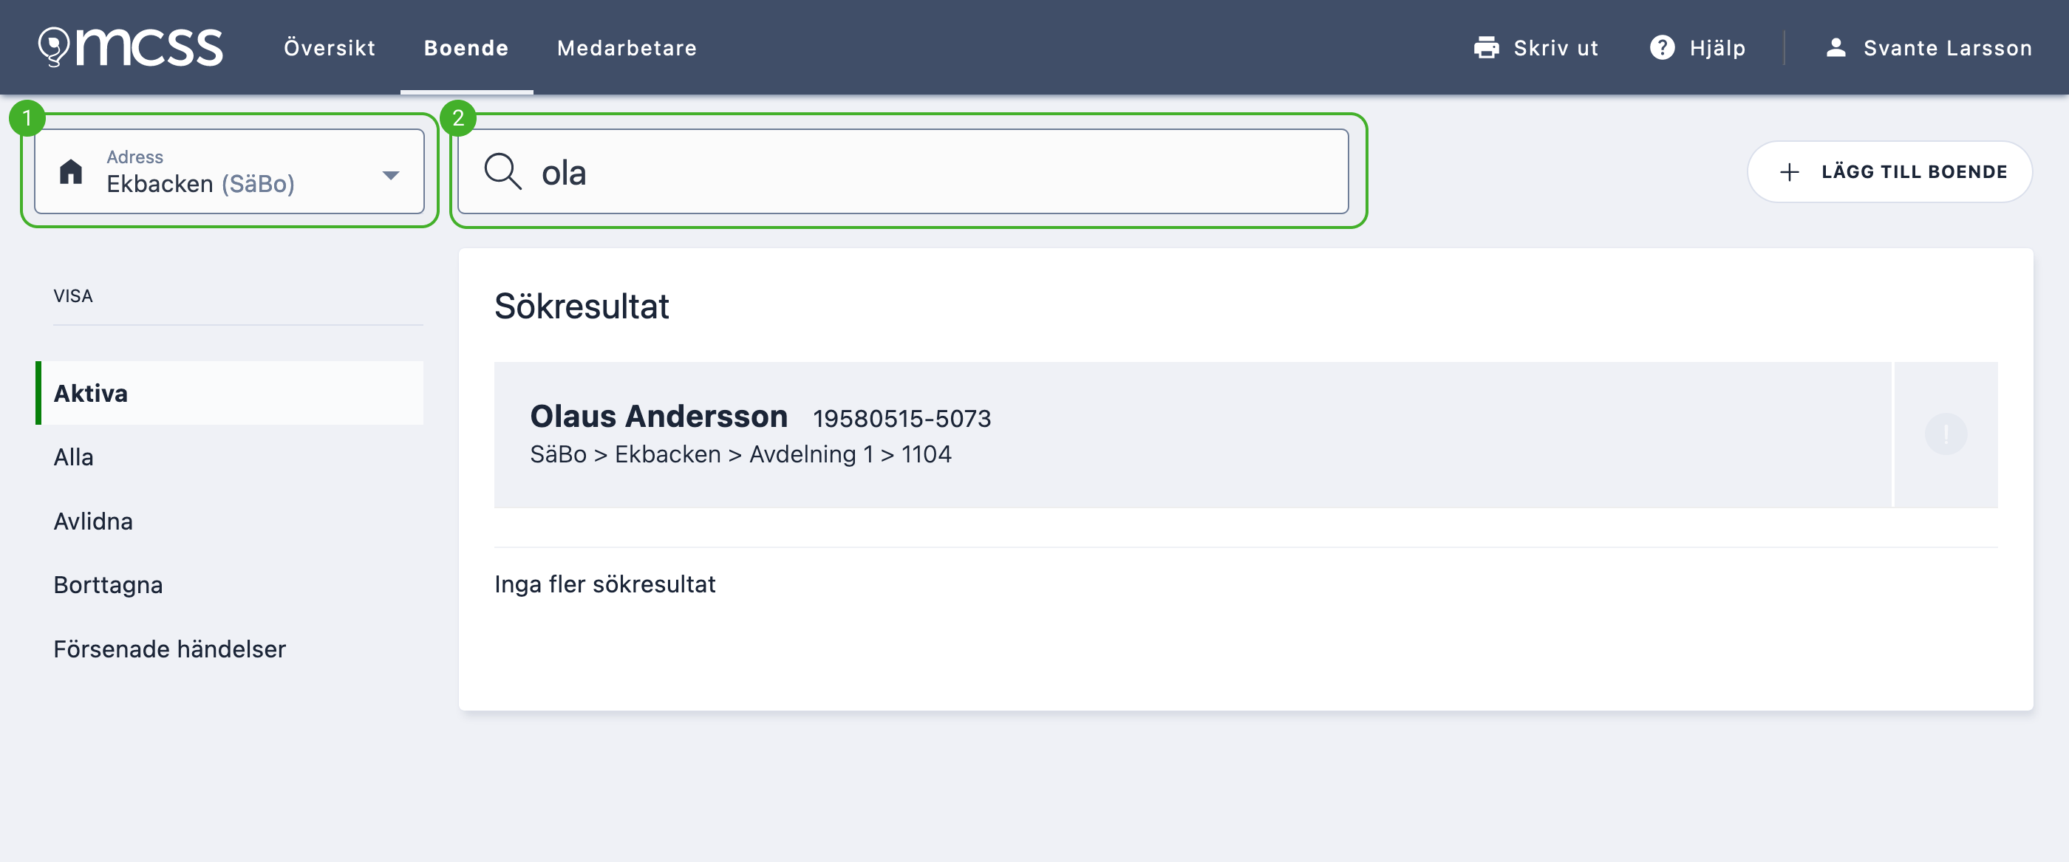Click the exclamation alert icon on Olaus Andersson
Viewport: 2069px width, 862px height.
tap(1946, 434)
